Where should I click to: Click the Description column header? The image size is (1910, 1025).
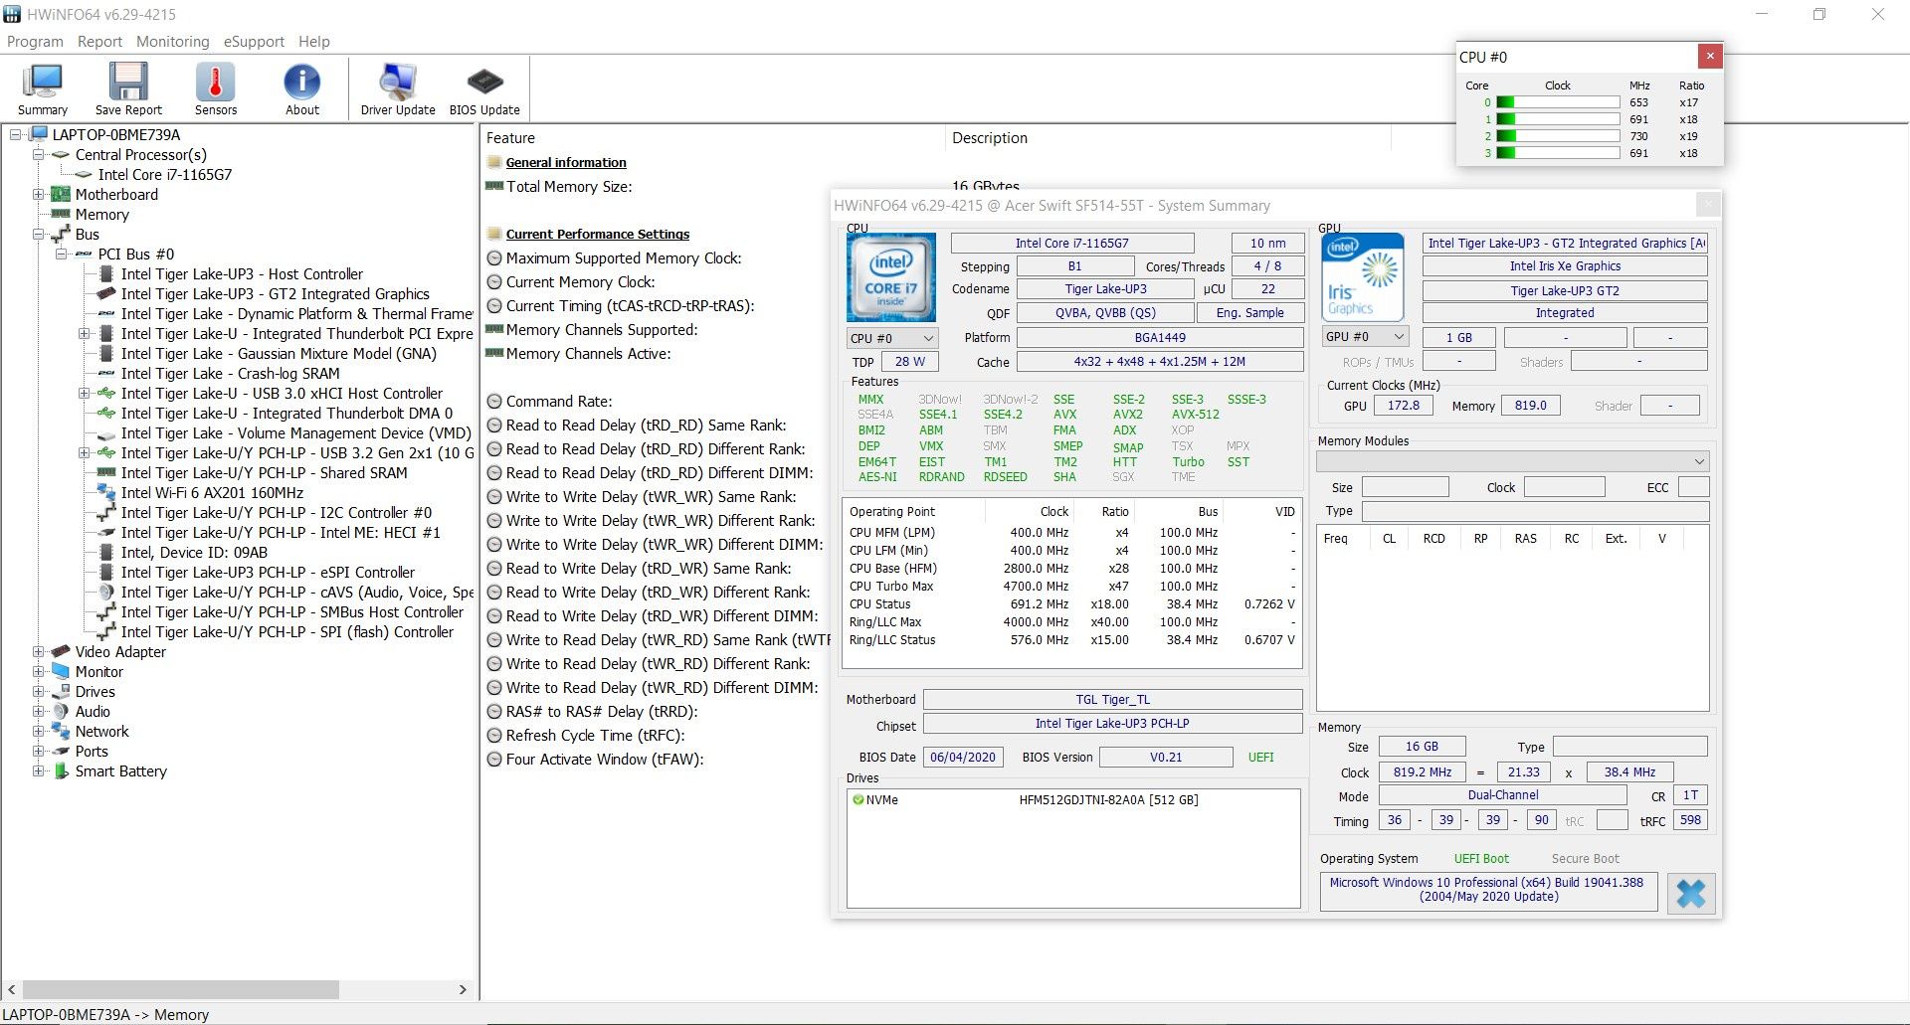pos(990,138)
